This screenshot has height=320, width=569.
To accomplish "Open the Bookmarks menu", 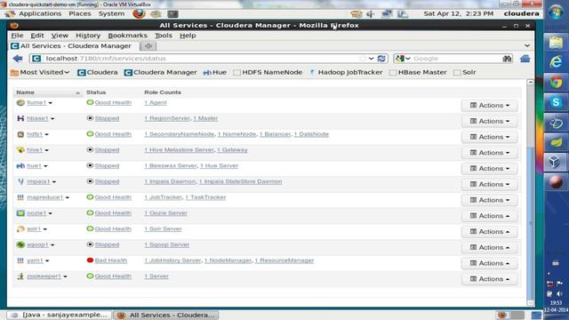I will pos(128,36).
